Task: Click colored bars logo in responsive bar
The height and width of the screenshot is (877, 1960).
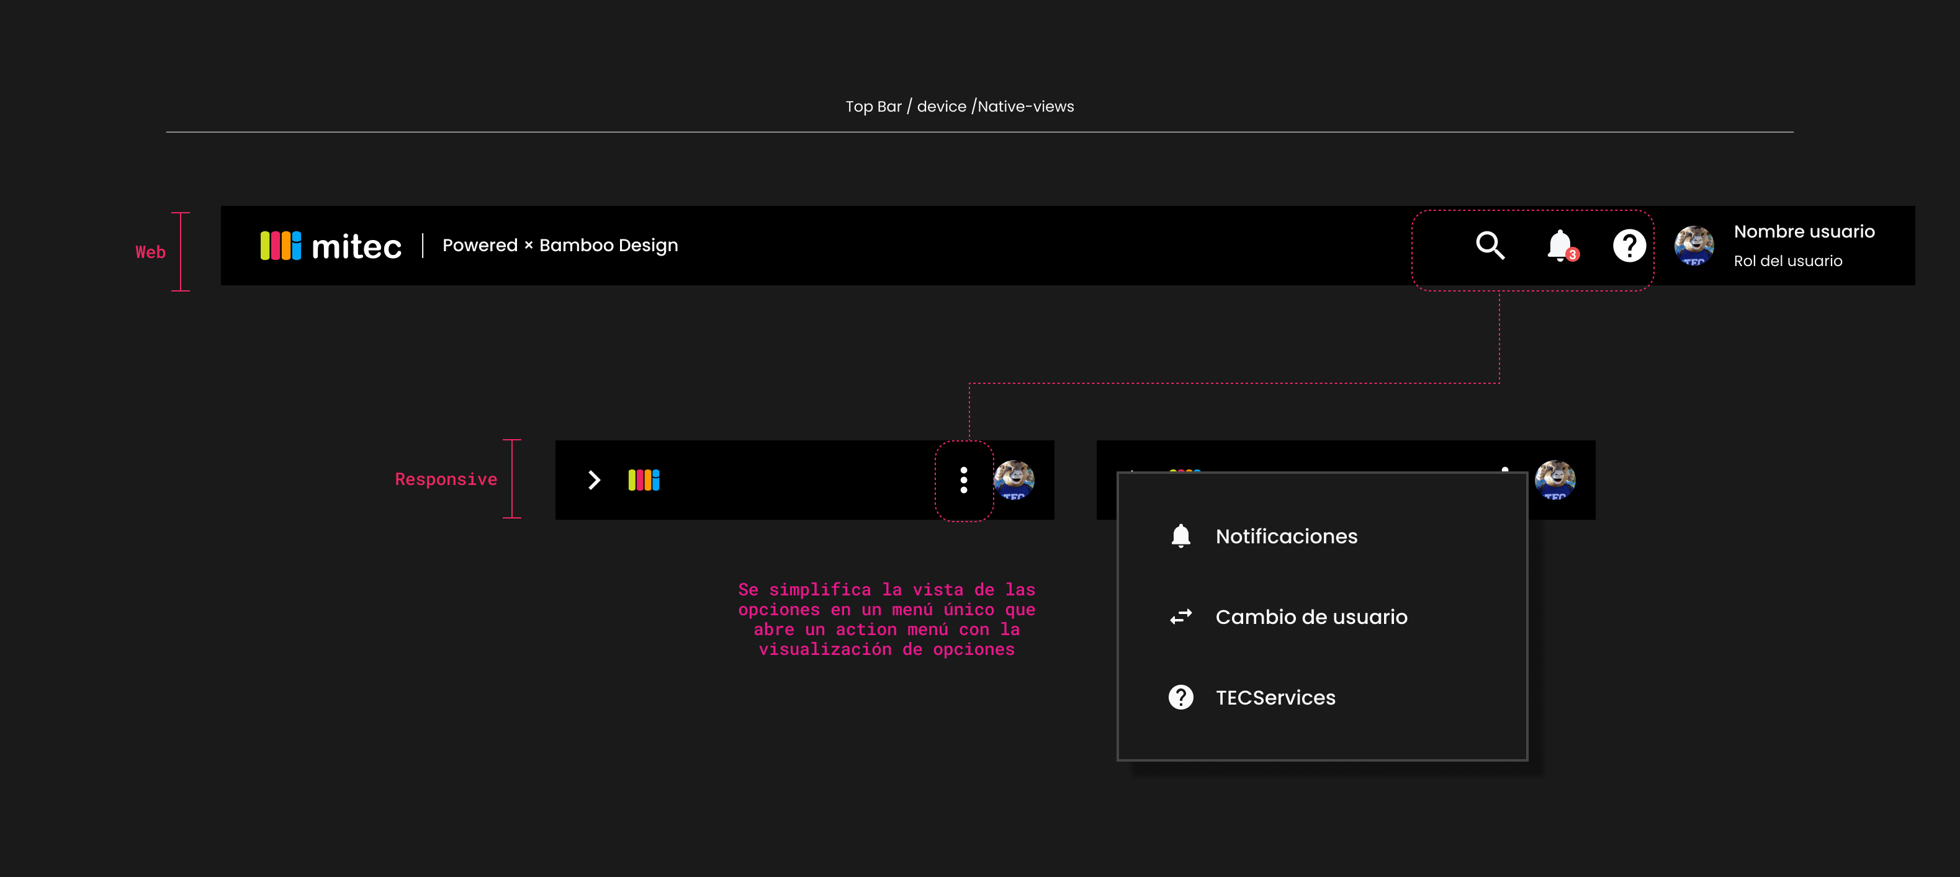Action: [x=644, y=480]
